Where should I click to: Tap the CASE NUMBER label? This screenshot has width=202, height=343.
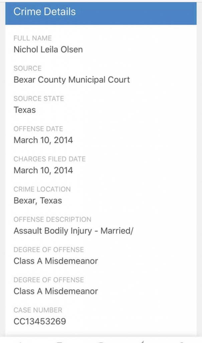[38, 310]
